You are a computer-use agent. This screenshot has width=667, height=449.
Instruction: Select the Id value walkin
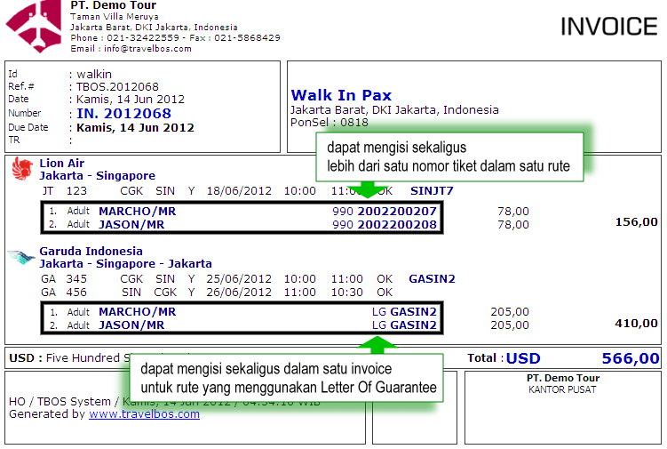(94, 74)
